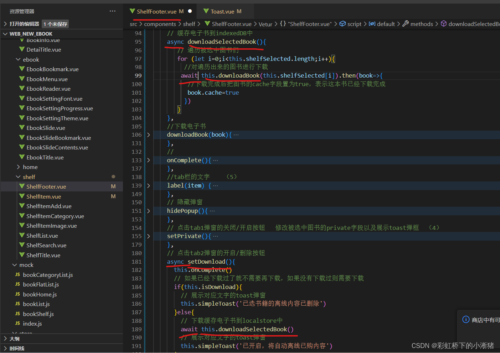
Task: Expand the outline section
Action: tap(5, 338)
